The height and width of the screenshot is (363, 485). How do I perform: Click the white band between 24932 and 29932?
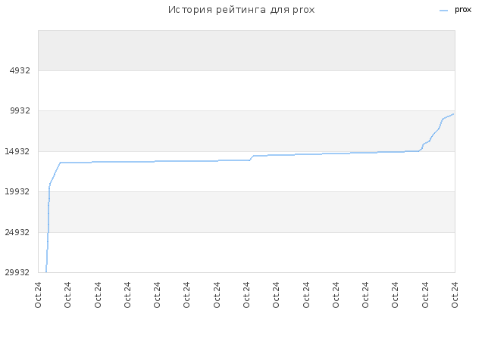246,253
